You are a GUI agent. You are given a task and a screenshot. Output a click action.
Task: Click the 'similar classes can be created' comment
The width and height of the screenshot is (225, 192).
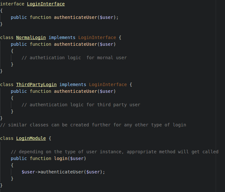coord(93,125)
